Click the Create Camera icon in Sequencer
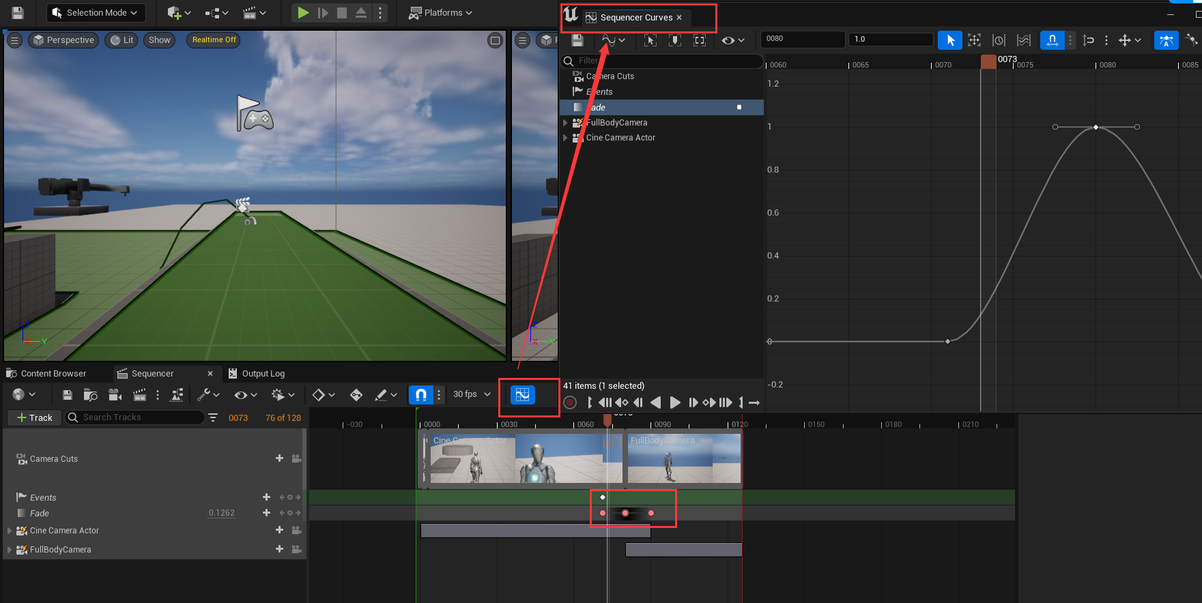 click(x=115, y=395)
